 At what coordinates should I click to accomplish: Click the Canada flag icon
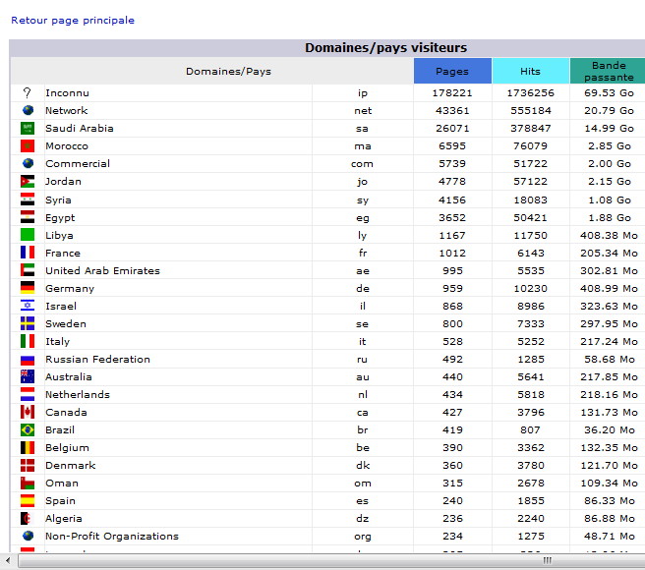coord(28,412)
